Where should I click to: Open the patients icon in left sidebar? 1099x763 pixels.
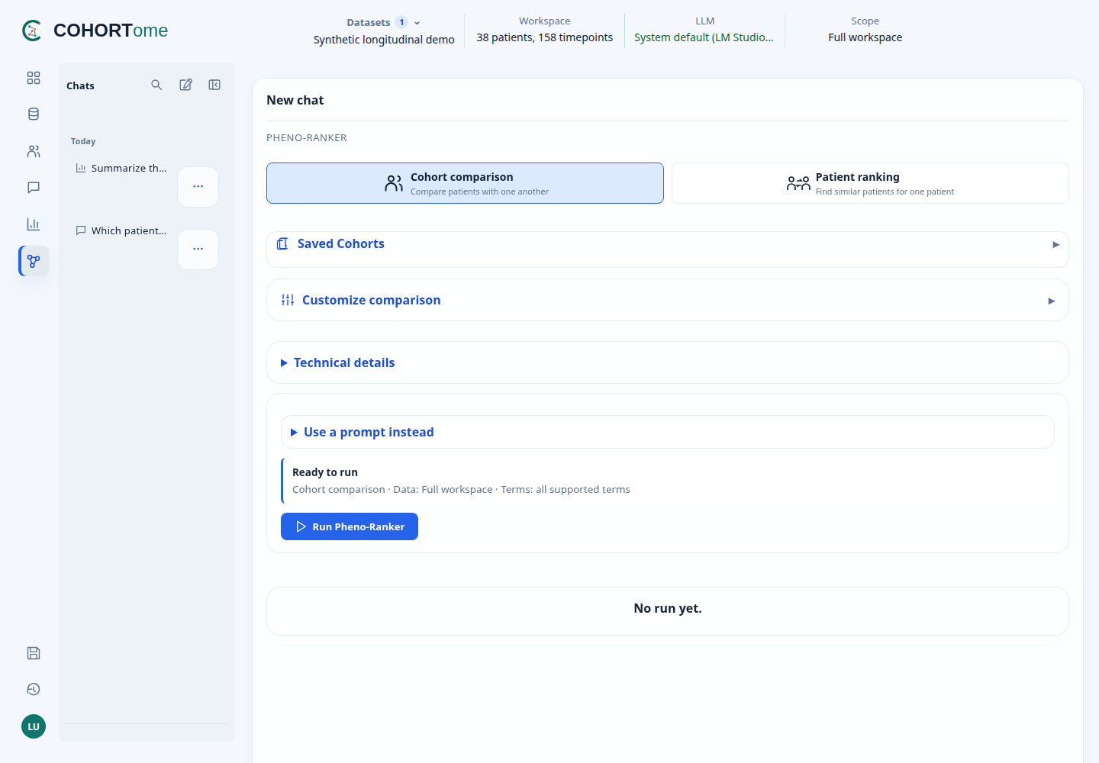click(34, 151)
